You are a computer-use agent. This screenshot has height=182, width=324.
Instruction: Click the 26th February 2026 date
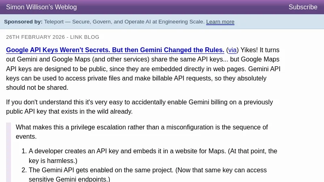[x=35, y=37]
